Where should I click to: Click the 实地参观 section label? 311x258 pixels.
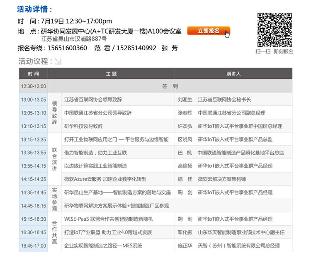click(54, 199)
